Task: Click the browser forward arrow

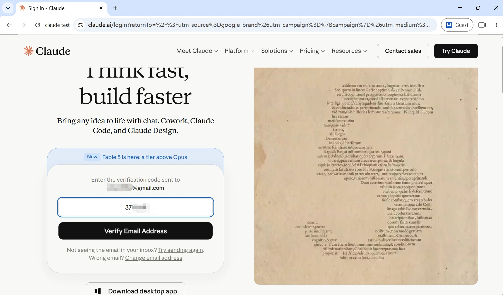Action: [23, 25]
